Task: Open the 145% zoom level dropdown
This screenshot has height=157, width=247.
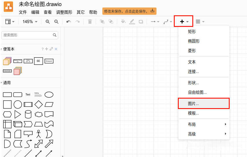Action: click(x=30, y=22)
